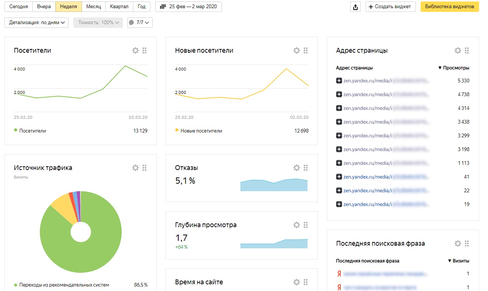Open the Точность: 100% dropdown
Image resolution: width=488 pixels, height=291 pixels.
[x=98, y=23]
